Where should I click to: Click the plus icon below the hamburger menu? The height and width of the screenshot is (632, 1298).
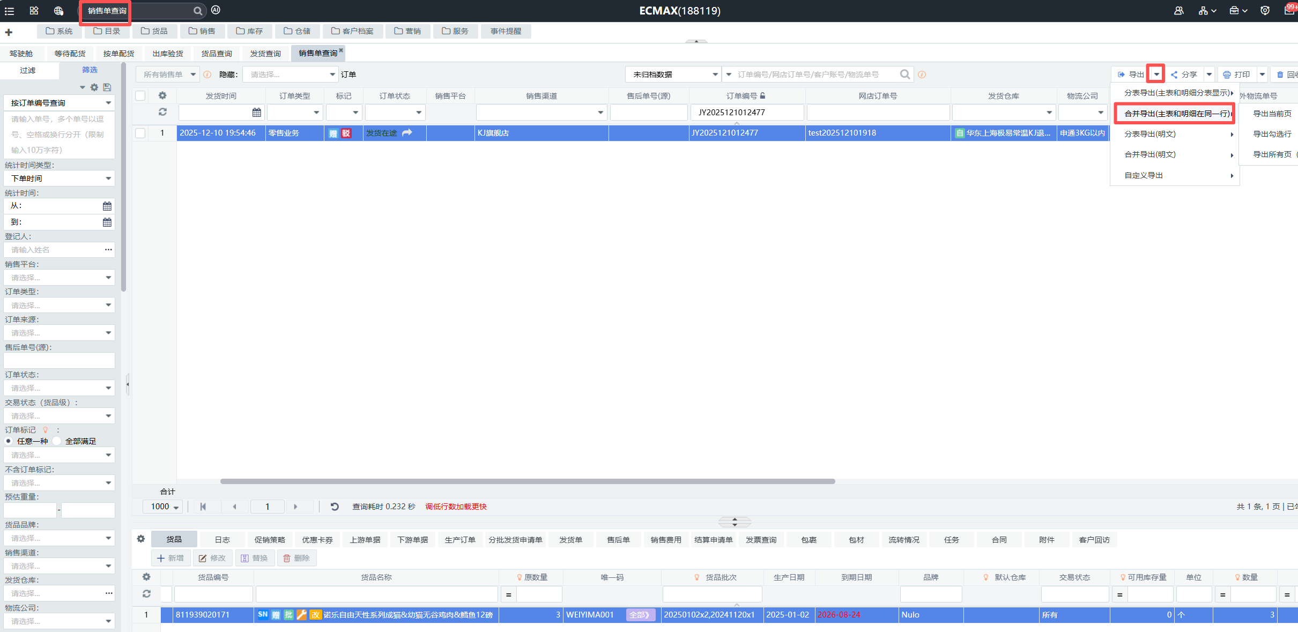[x=9, y=33]
